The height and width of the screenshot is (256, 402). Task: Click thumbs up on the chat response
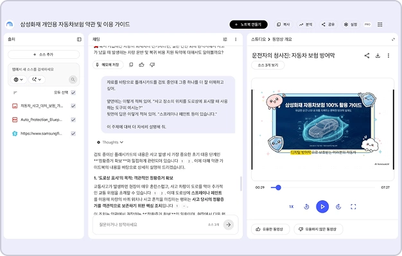pos(141,65)
